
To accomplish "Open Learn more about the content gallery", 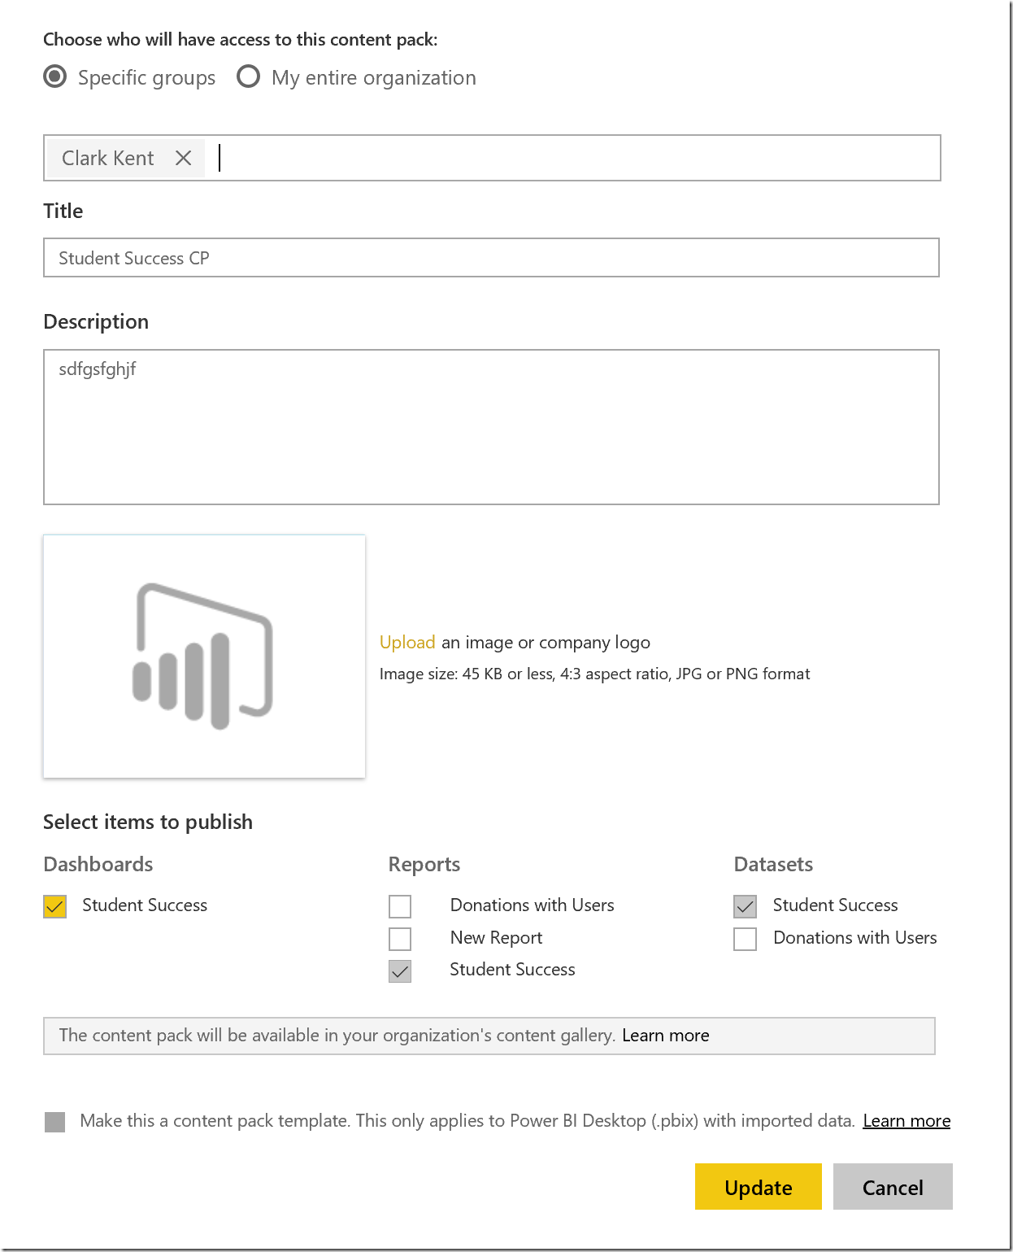I will [x=665, y=1036].
